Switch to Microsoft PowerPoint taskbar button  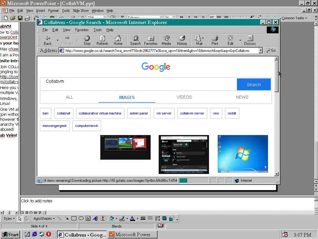point(133,235)
